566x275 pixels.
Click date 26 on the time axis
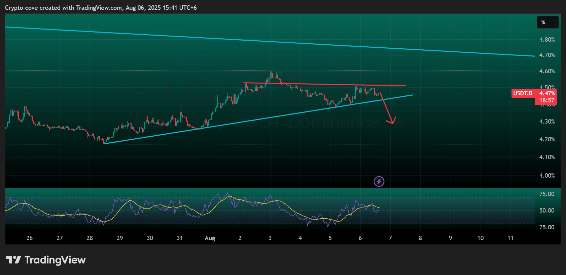30,238
